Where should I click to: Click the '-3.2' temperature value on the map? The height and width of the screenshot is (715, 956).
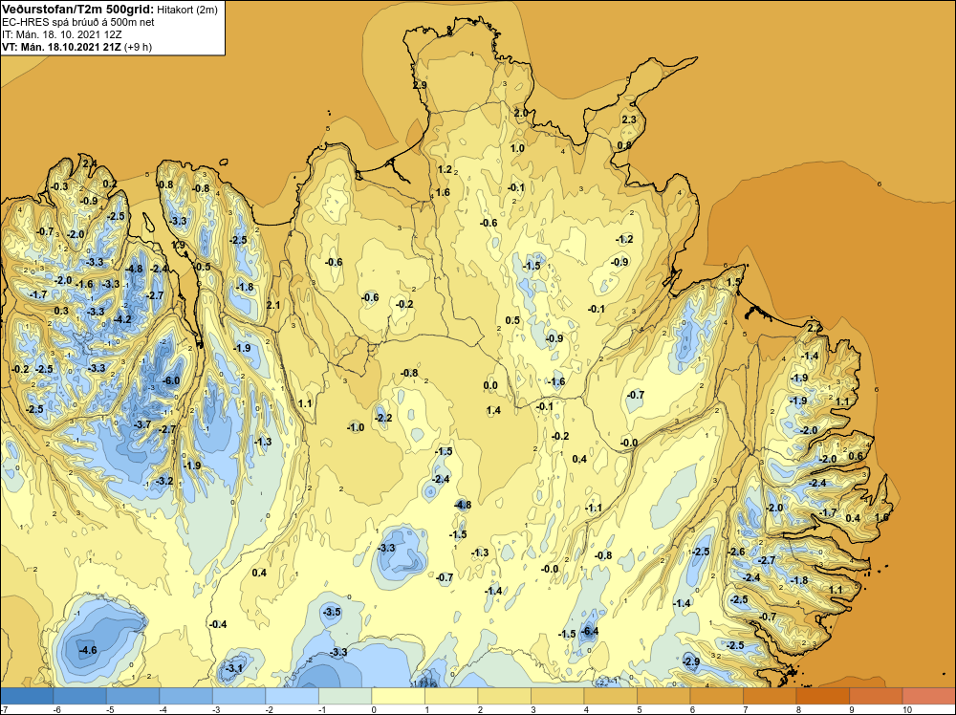164,481
